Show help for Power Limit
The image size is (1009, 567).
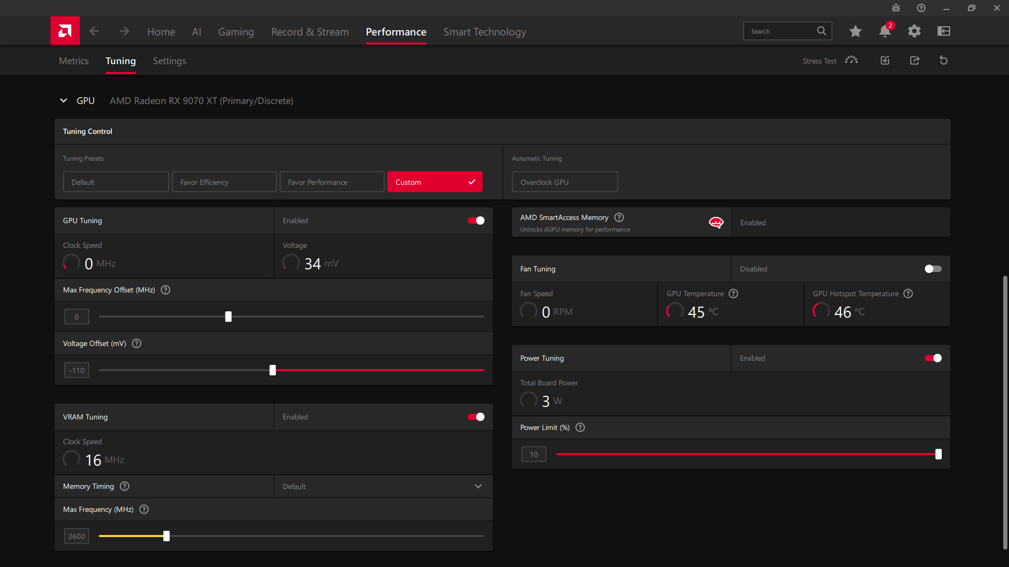[x=580, y=427]
